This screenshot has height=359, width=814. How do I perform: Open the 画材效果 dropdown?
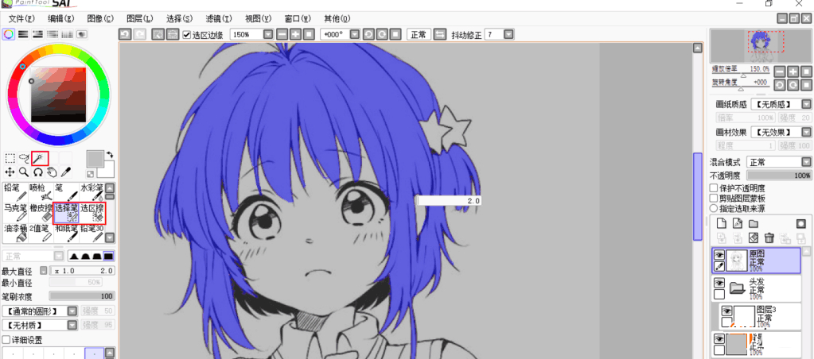click(x=806, y=132)
